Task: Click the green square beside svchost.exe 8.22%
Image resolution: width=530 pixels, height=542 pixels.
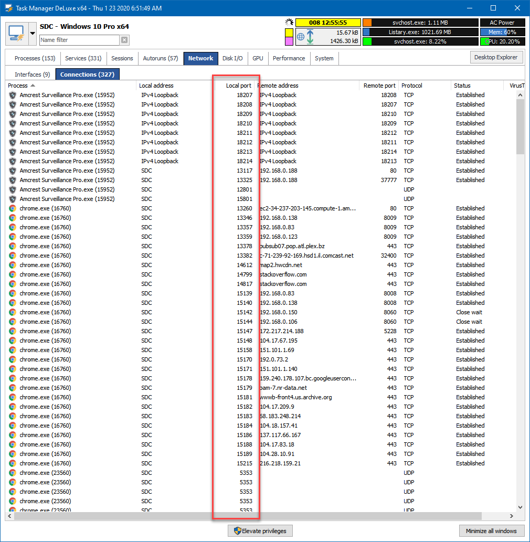Action: click(x=367, y=41)
